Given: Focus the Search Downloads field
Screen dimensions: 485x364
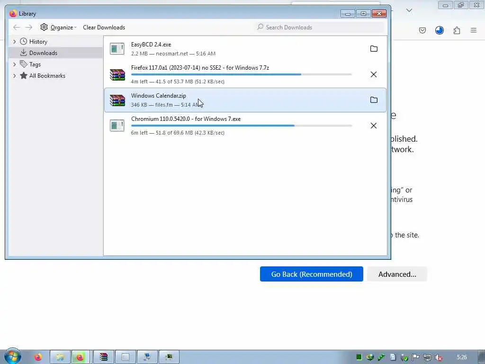Looking at the screenshot, I should pyautogui.click(x=320, y=27).
